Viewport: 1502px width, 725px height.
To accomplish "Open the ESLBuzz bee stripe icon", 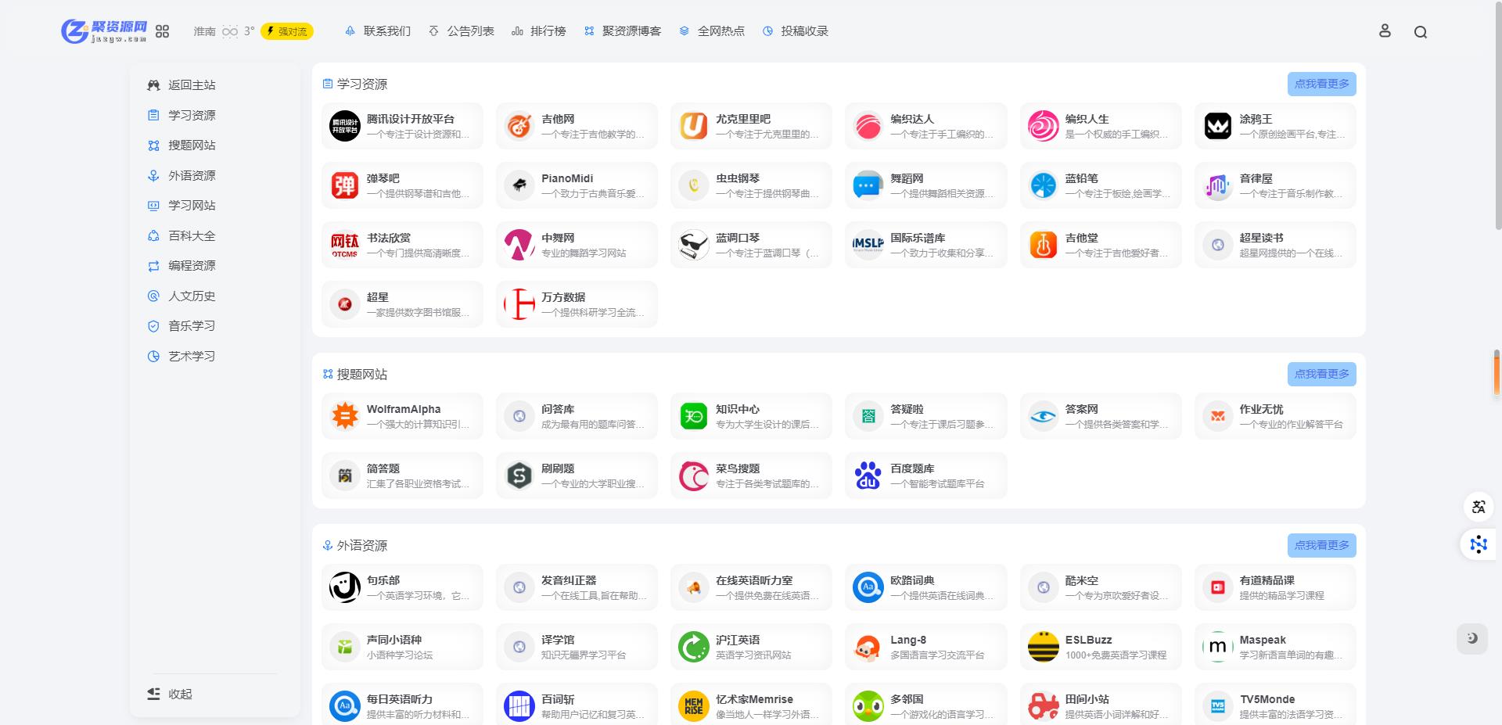I will (1044, 647).
